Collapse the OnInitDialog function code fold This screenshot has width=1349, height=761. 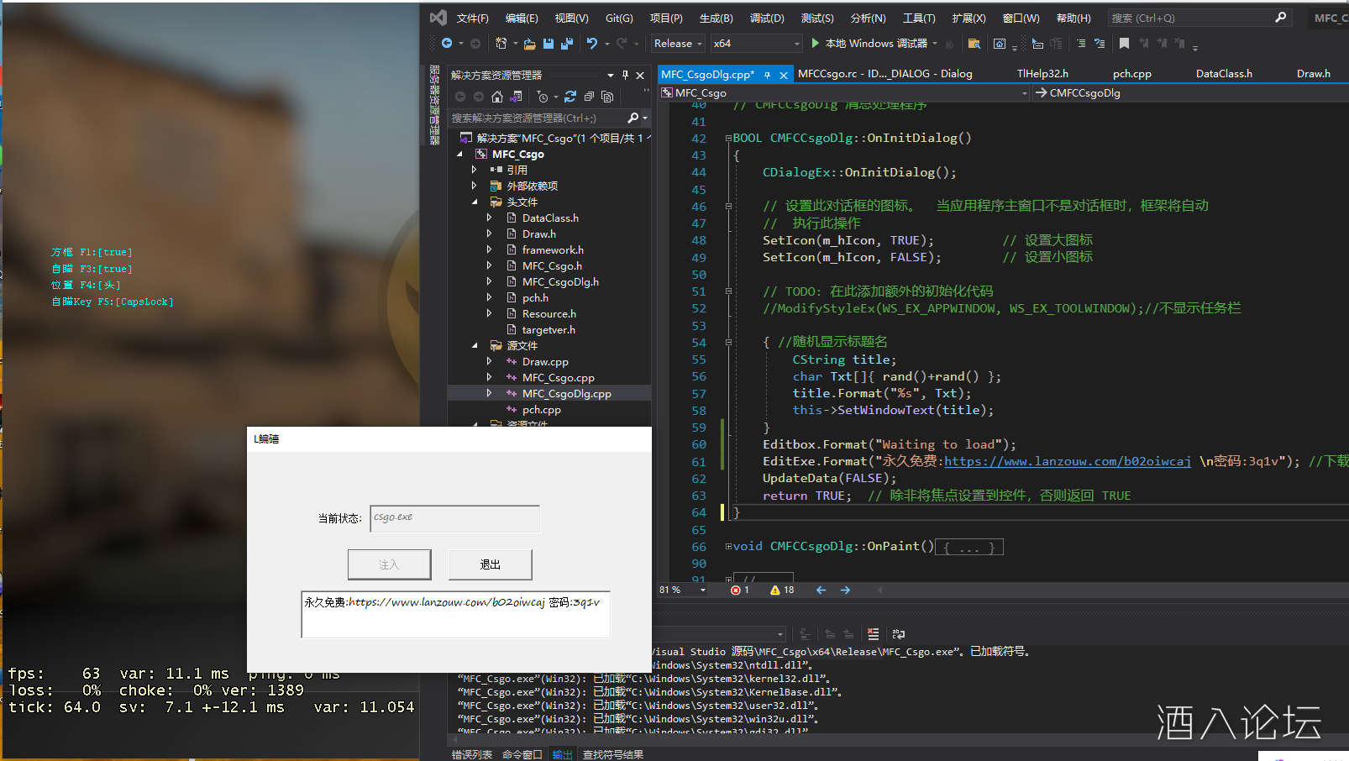728,138
